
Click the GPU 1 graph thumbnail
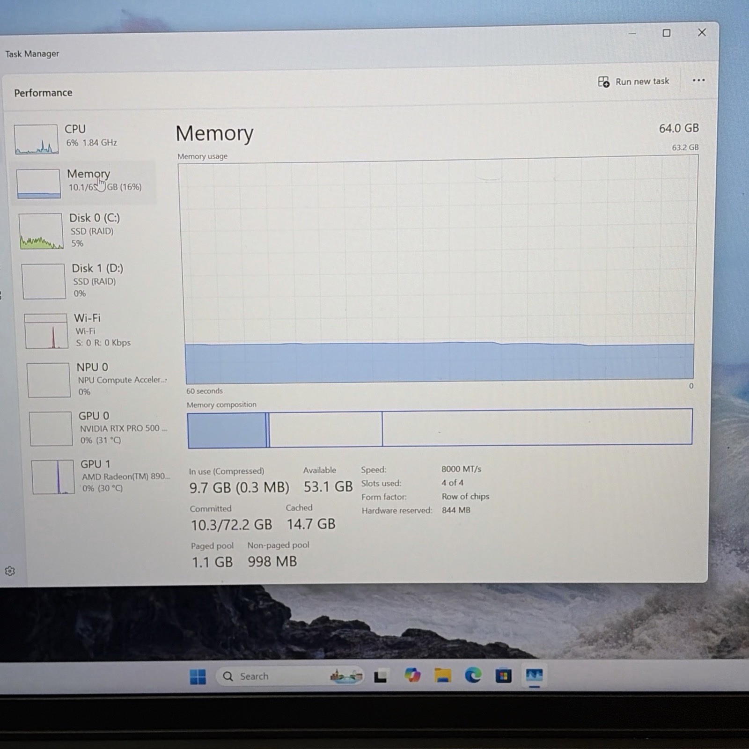coord(53,477)
